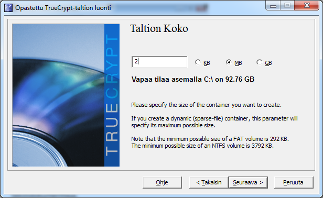Minimize the TrueCrypt wizard window
Image resolution: width=323 pixels, height=198 pixels.
click(273, 6)
